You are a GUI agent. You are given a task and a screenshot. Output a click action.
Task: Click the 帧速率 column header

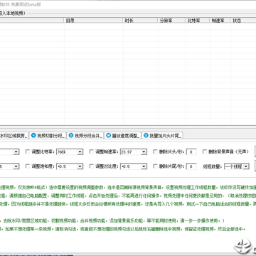220,21
